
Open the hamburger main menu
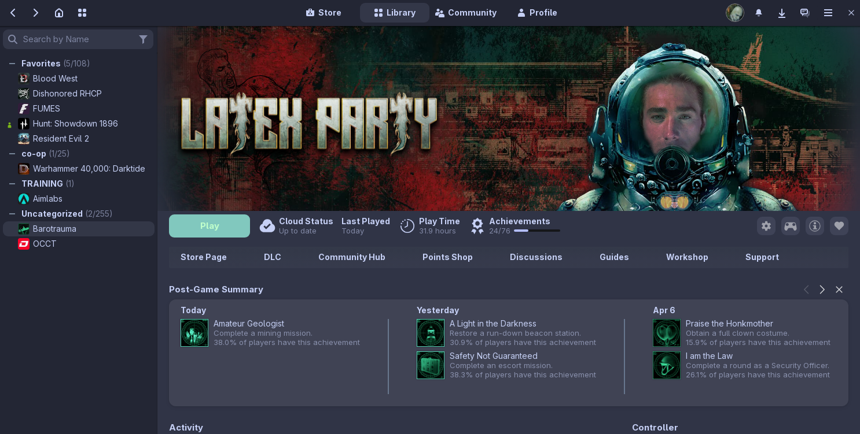(828, 13)
